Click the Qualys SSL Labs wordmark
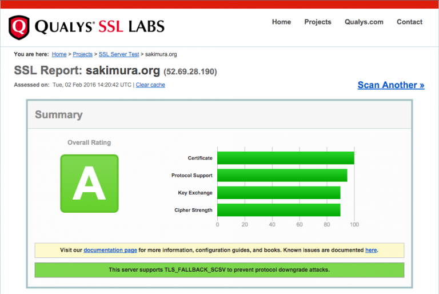 click(99, 27)
